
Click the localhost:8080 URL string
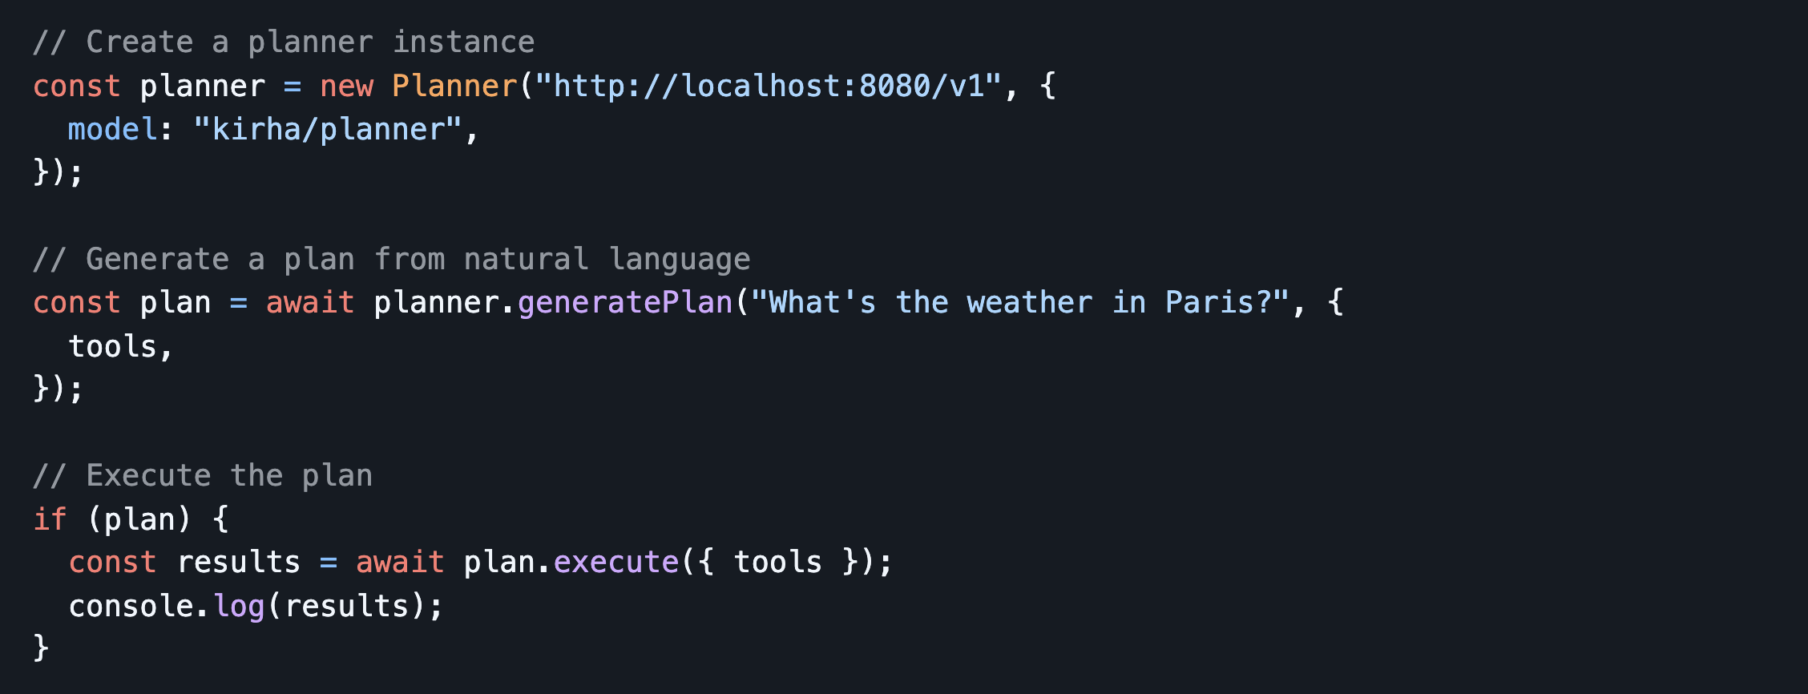click(x=768, y=86)
